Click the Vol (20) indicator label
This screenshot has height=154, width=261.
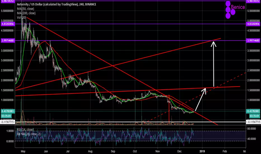pos(22,17)
